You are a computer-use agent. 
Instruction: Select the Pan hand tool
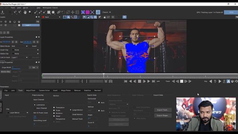pos(25,12)
